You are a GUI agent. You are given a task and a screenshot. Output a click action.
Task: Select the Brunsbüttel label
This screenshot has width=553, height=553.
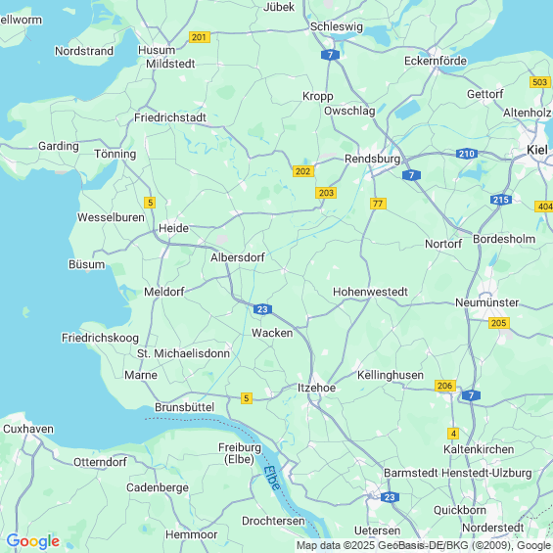[x=184, y=407]
